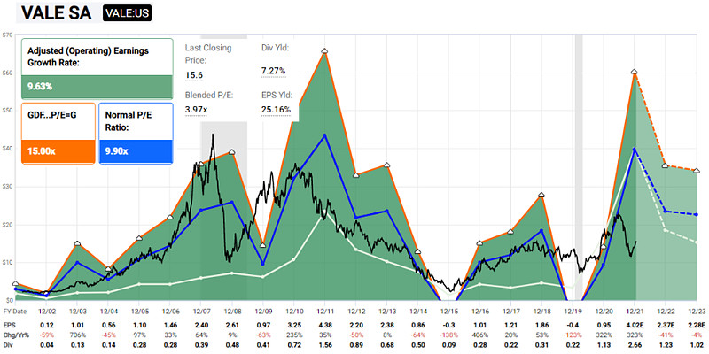Screen dimensions: 709x354
Task: Select the 12/15 fiscal year date label
Action: pos(450,311)
